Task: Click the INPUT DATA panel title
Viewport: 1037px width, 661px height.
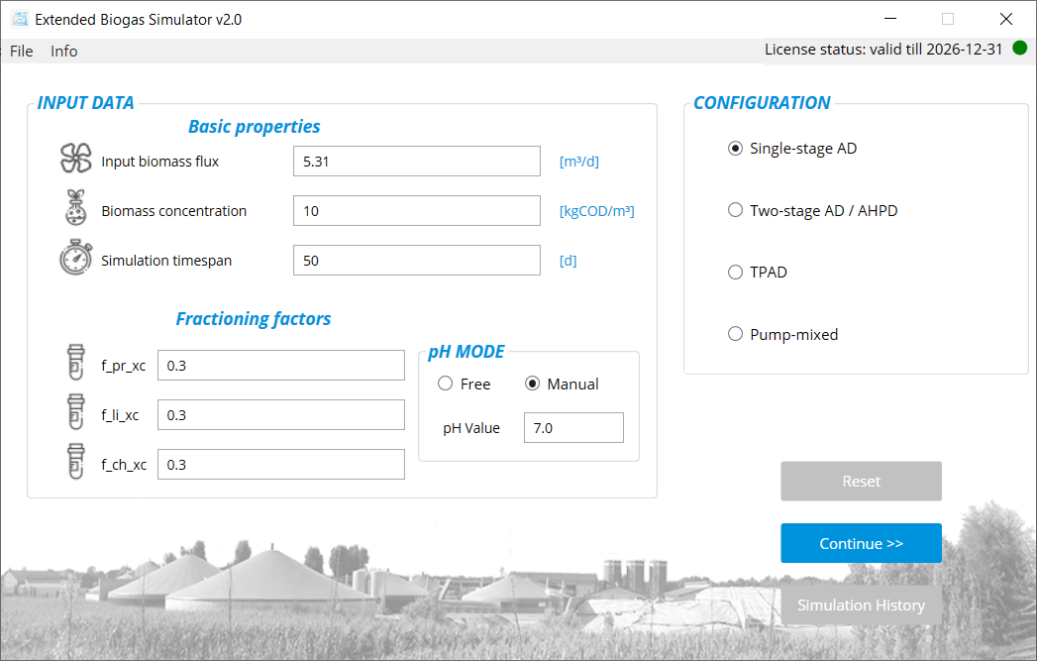Action: click(x=85, y=102)
